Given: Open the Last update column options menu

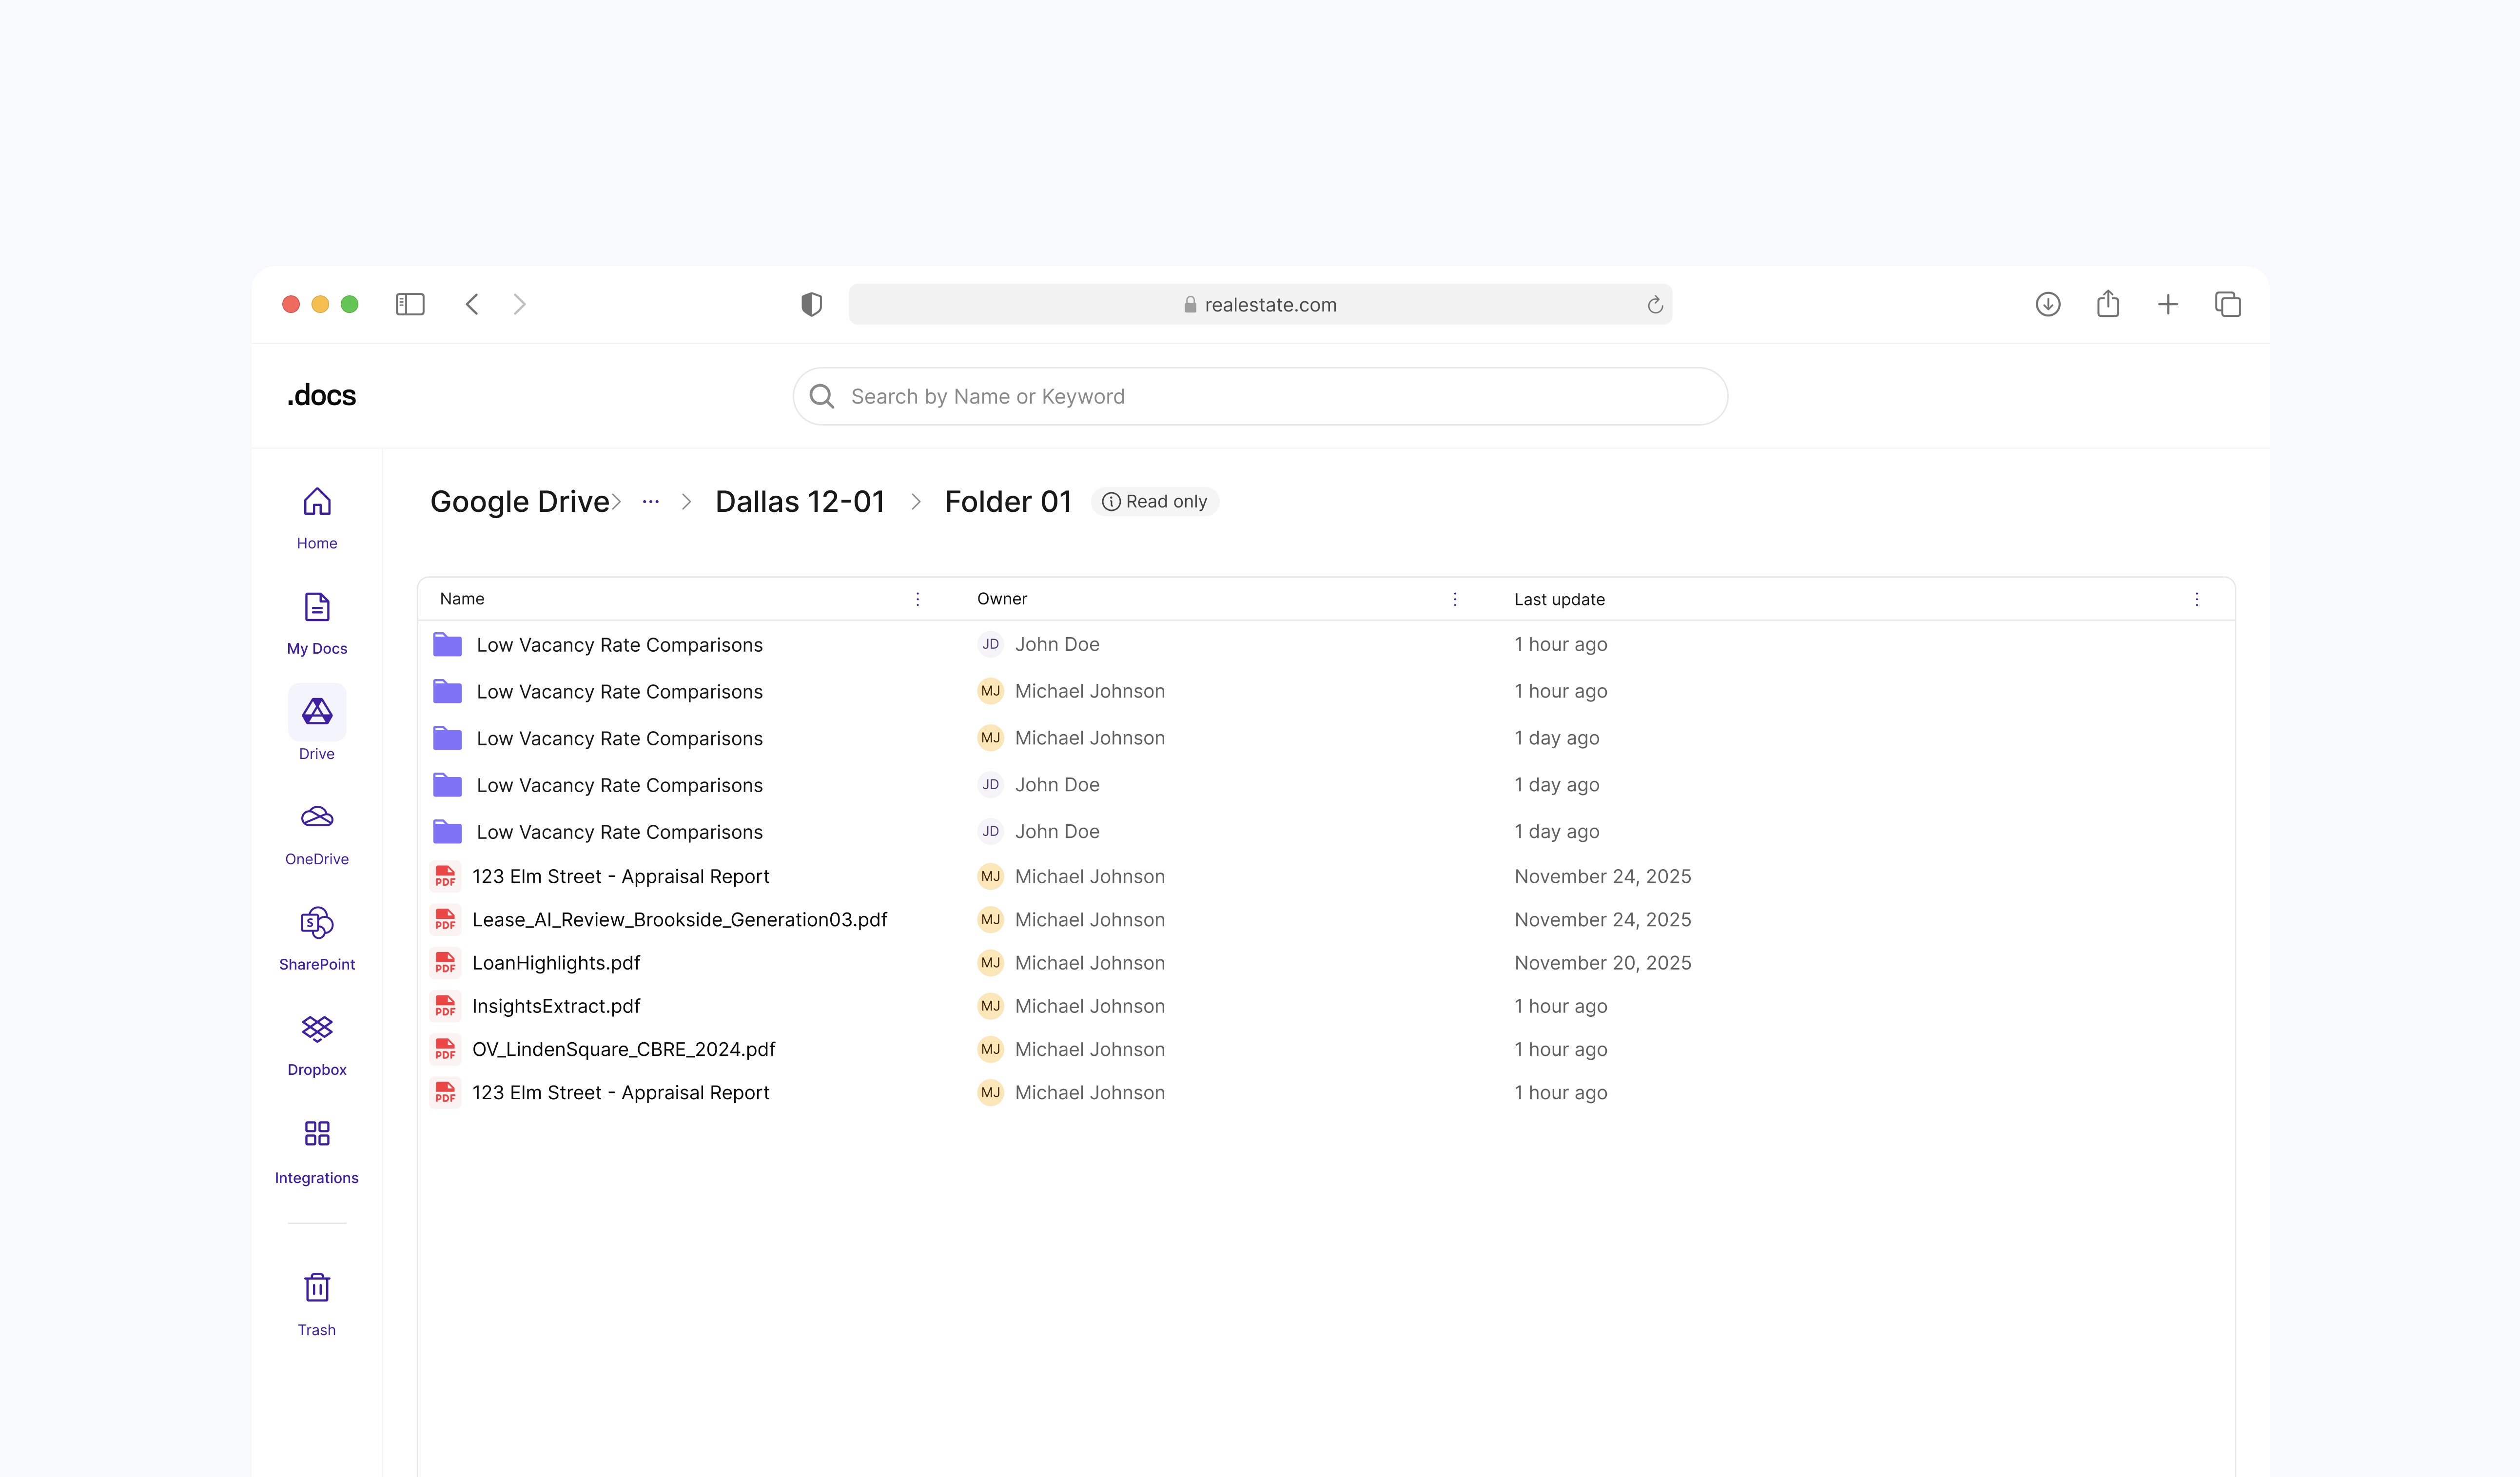Looking at the screenshot, I should pos(2196,599).
